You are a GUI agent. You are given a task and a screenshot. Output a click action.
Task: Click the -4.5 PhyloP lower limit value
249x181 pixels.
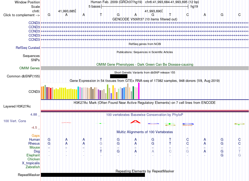click(34, 128)
